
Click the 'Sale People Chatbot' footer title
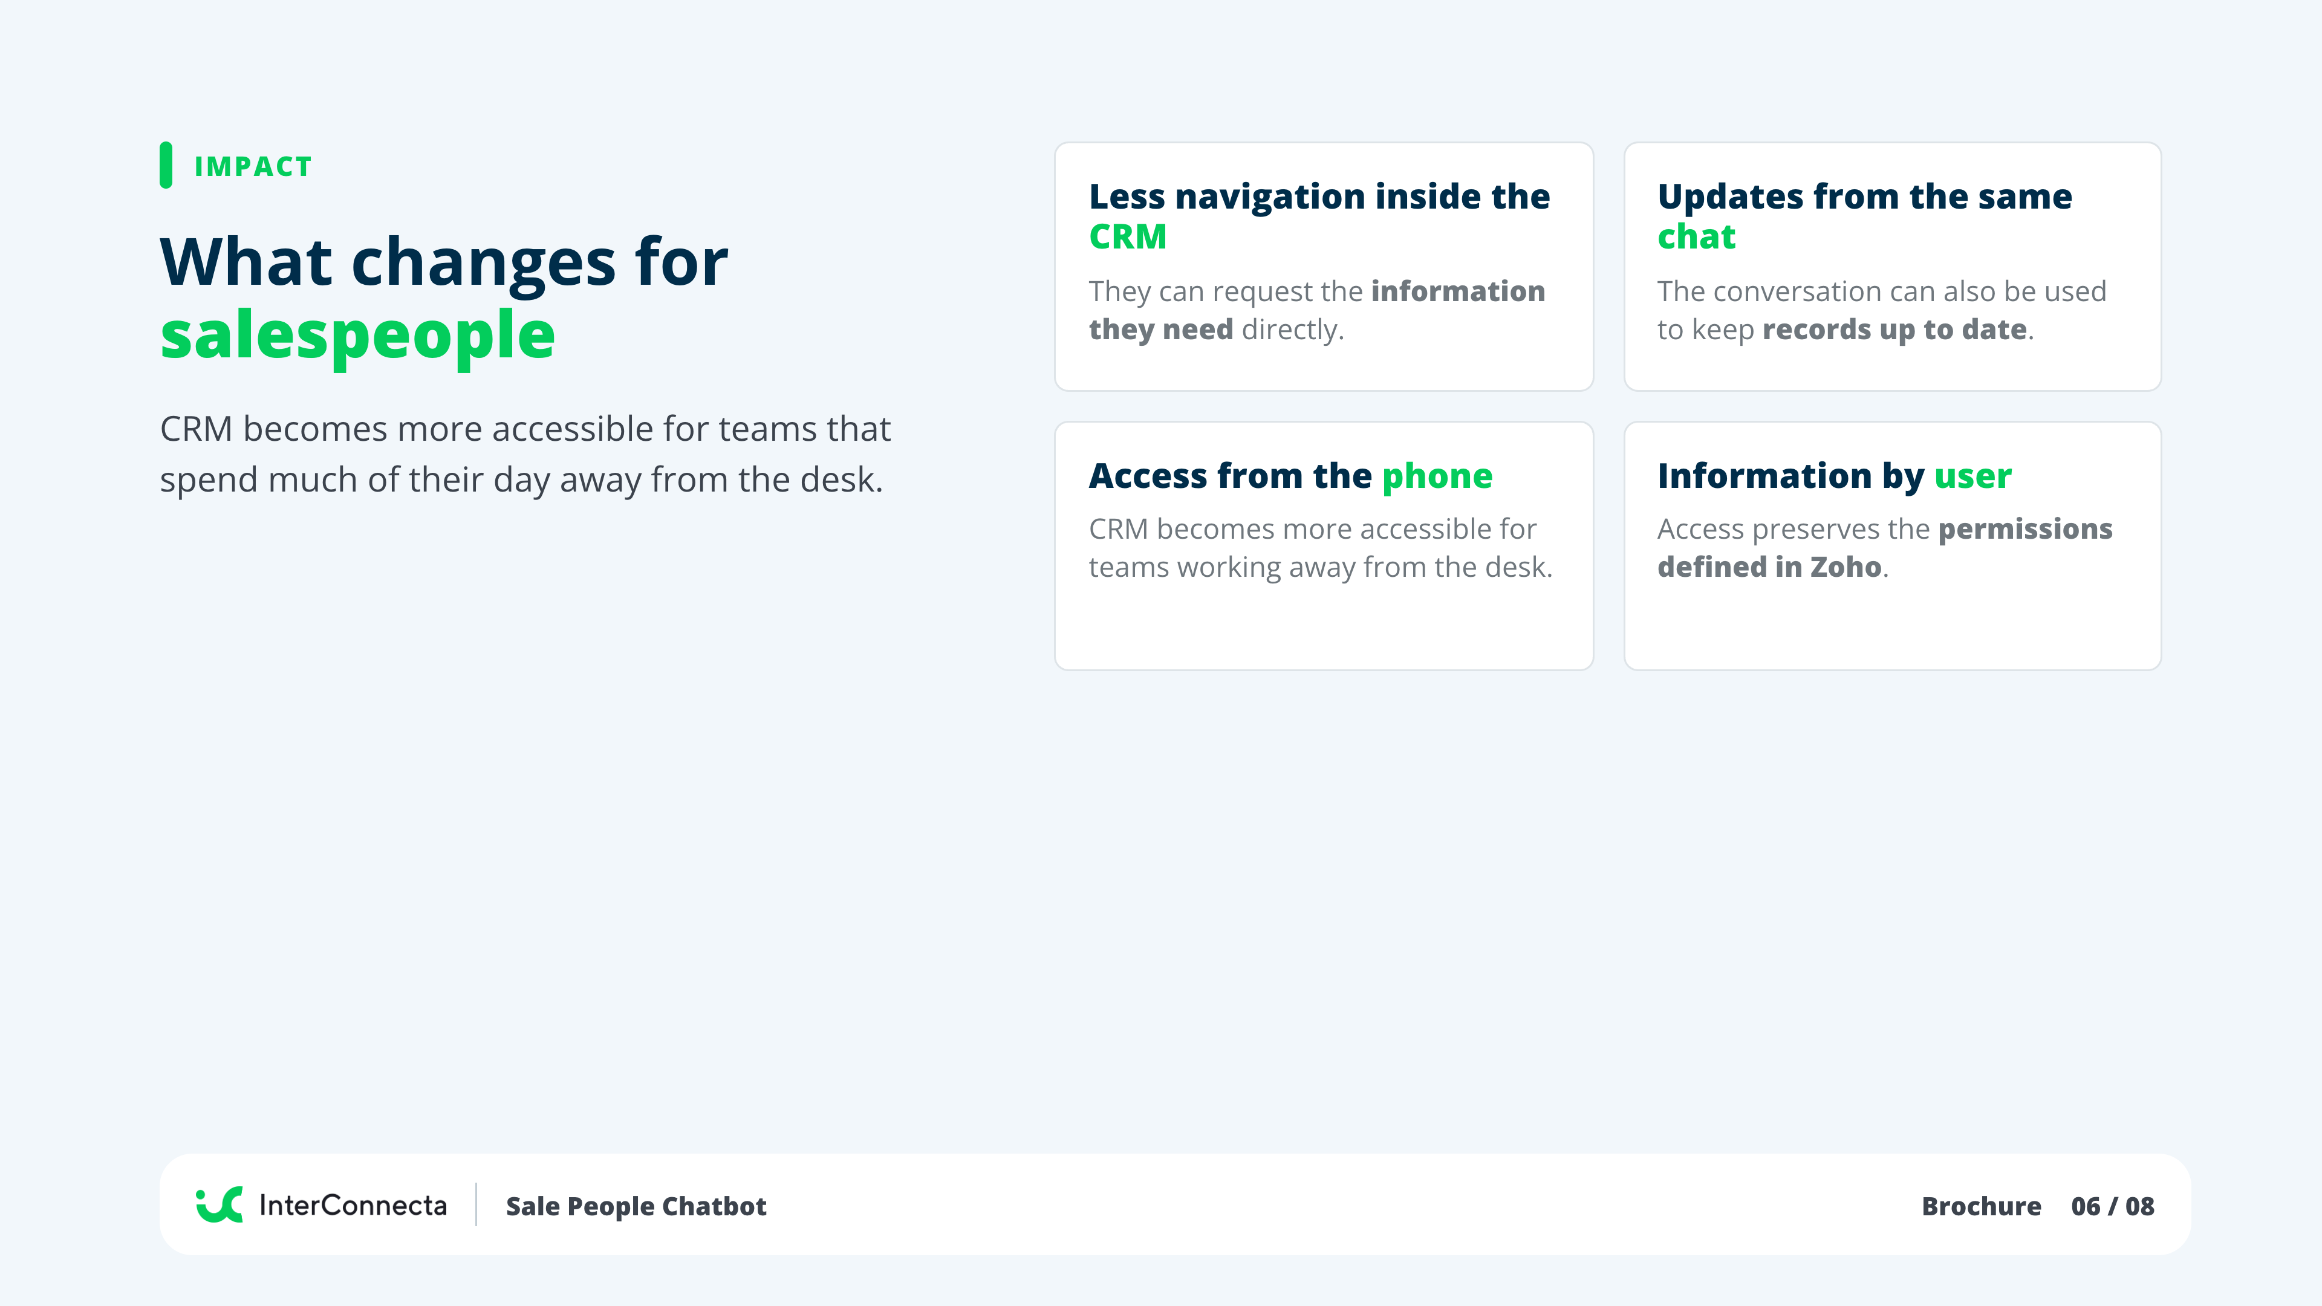[636, 1206]
